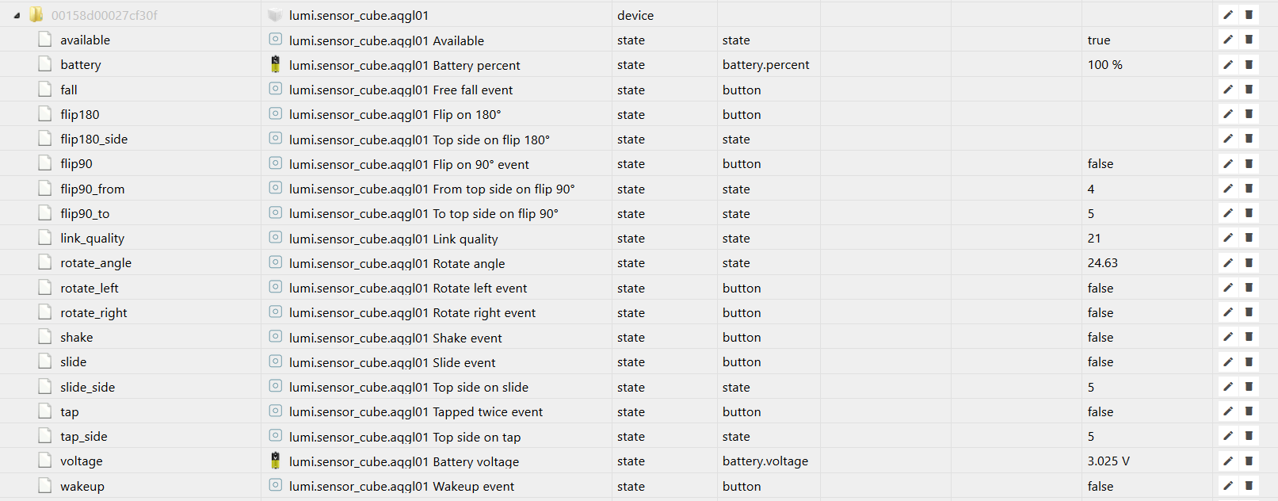1278x501 pixels.
Task: Click battery.percent role cell
Action: pyautogui.click(x=765, y=65)
